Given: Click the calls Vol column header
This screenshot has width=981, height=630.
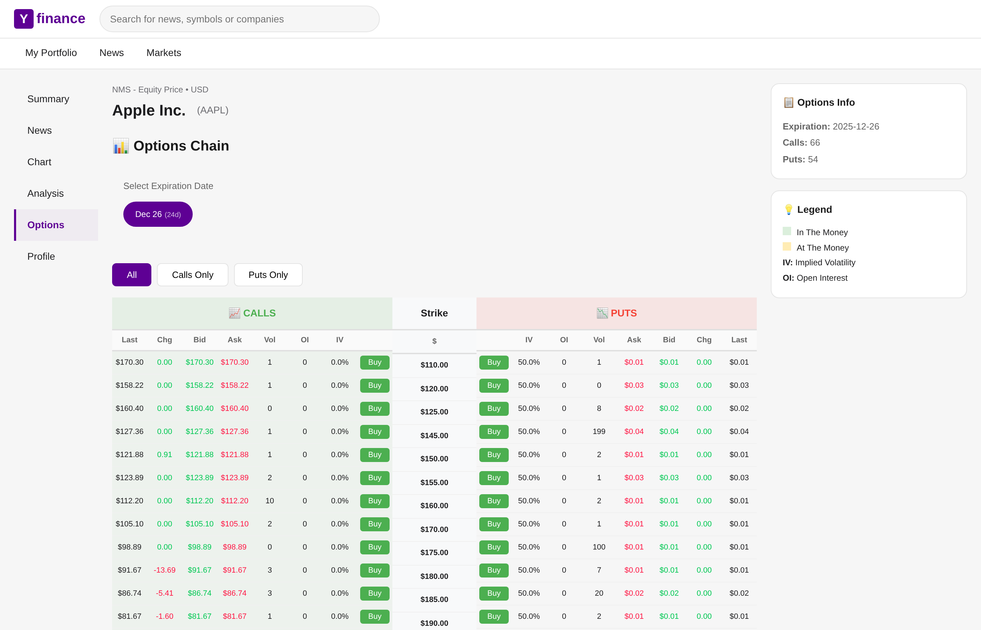Looking at the screenshot, I should (x=269, y=340).
